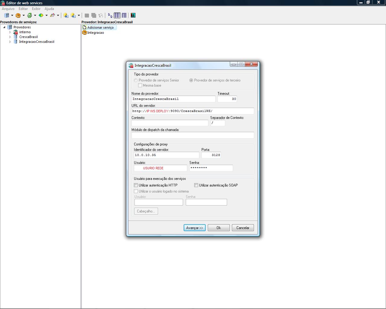Select IntegracaoCrescaBrasil in the provider tree
This screenshot has height=309, width=386.
tap(37, 42)
